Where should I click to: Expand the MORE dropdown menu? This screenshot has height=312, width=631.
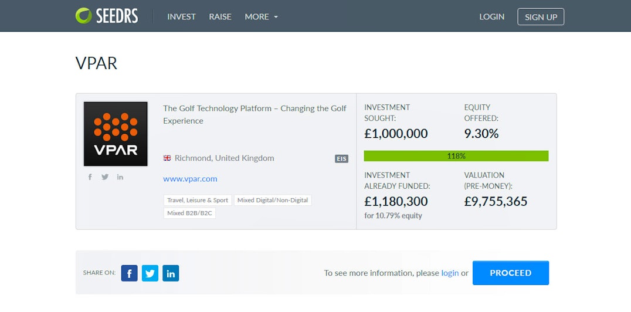[261, 16]
